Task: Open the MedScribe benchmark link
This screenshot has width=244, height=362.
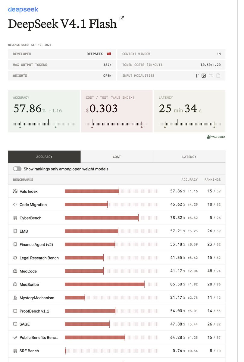Action: click(29, 284)
